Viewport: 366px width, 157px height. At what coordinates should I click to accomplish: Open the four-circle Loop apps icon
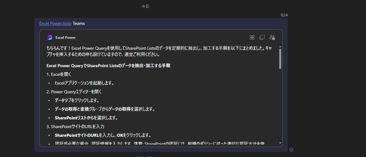pos(252,37)
